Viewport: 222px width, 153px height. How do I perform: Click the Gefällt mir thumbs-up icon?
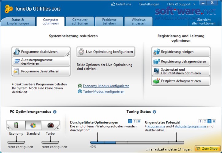click(x=113, y=4)
